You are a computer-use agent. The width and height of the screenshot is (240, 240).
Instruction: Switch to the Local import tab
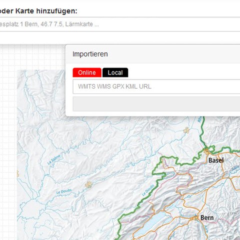pyautogui.click(x=115, y=72)
